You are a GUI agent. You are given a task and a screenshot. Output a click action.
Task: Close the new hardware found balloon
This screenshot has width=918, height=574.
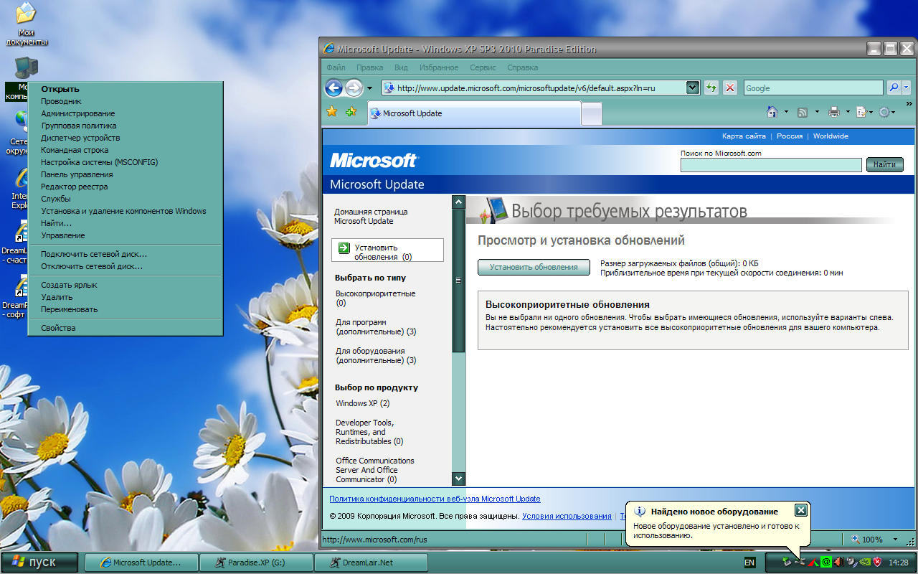801,510
